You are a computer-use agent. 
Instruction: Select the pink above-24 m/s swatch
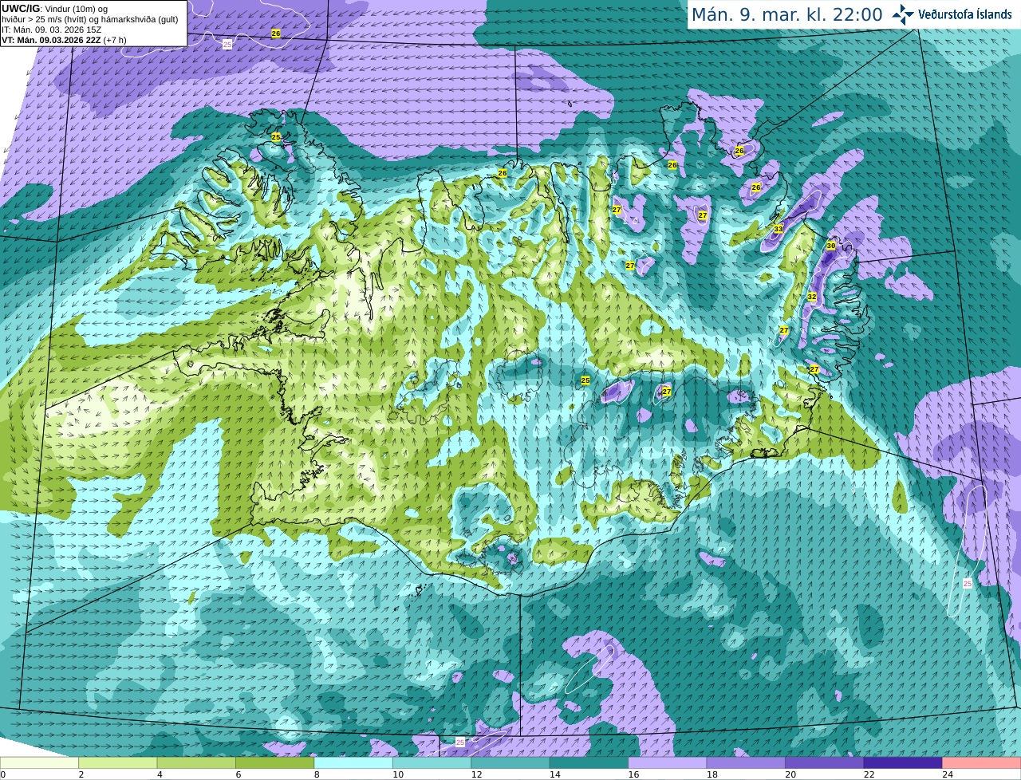coord(982,762)
